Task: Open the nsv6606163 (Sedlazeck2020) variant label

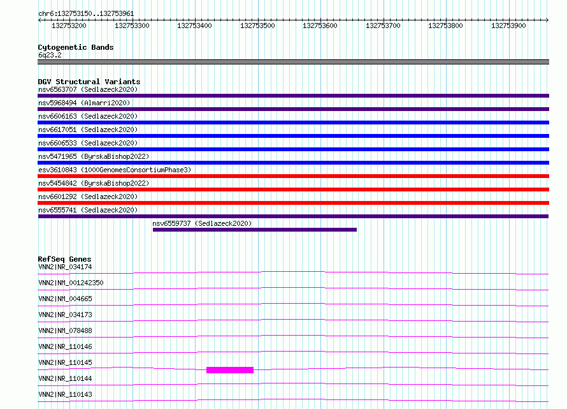Action: [88, 116]
